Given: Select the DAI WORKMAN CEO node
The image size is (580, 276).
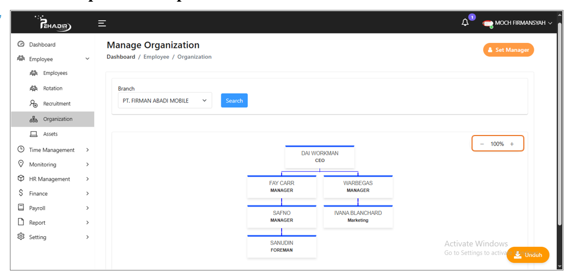Looking at the screenshot, I should point(319,157).
